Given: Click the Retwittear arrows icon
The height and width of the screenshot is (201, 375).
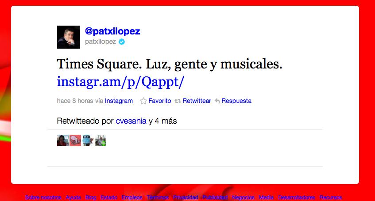Looking at the screenshot, I should click(x=178, y=101).
